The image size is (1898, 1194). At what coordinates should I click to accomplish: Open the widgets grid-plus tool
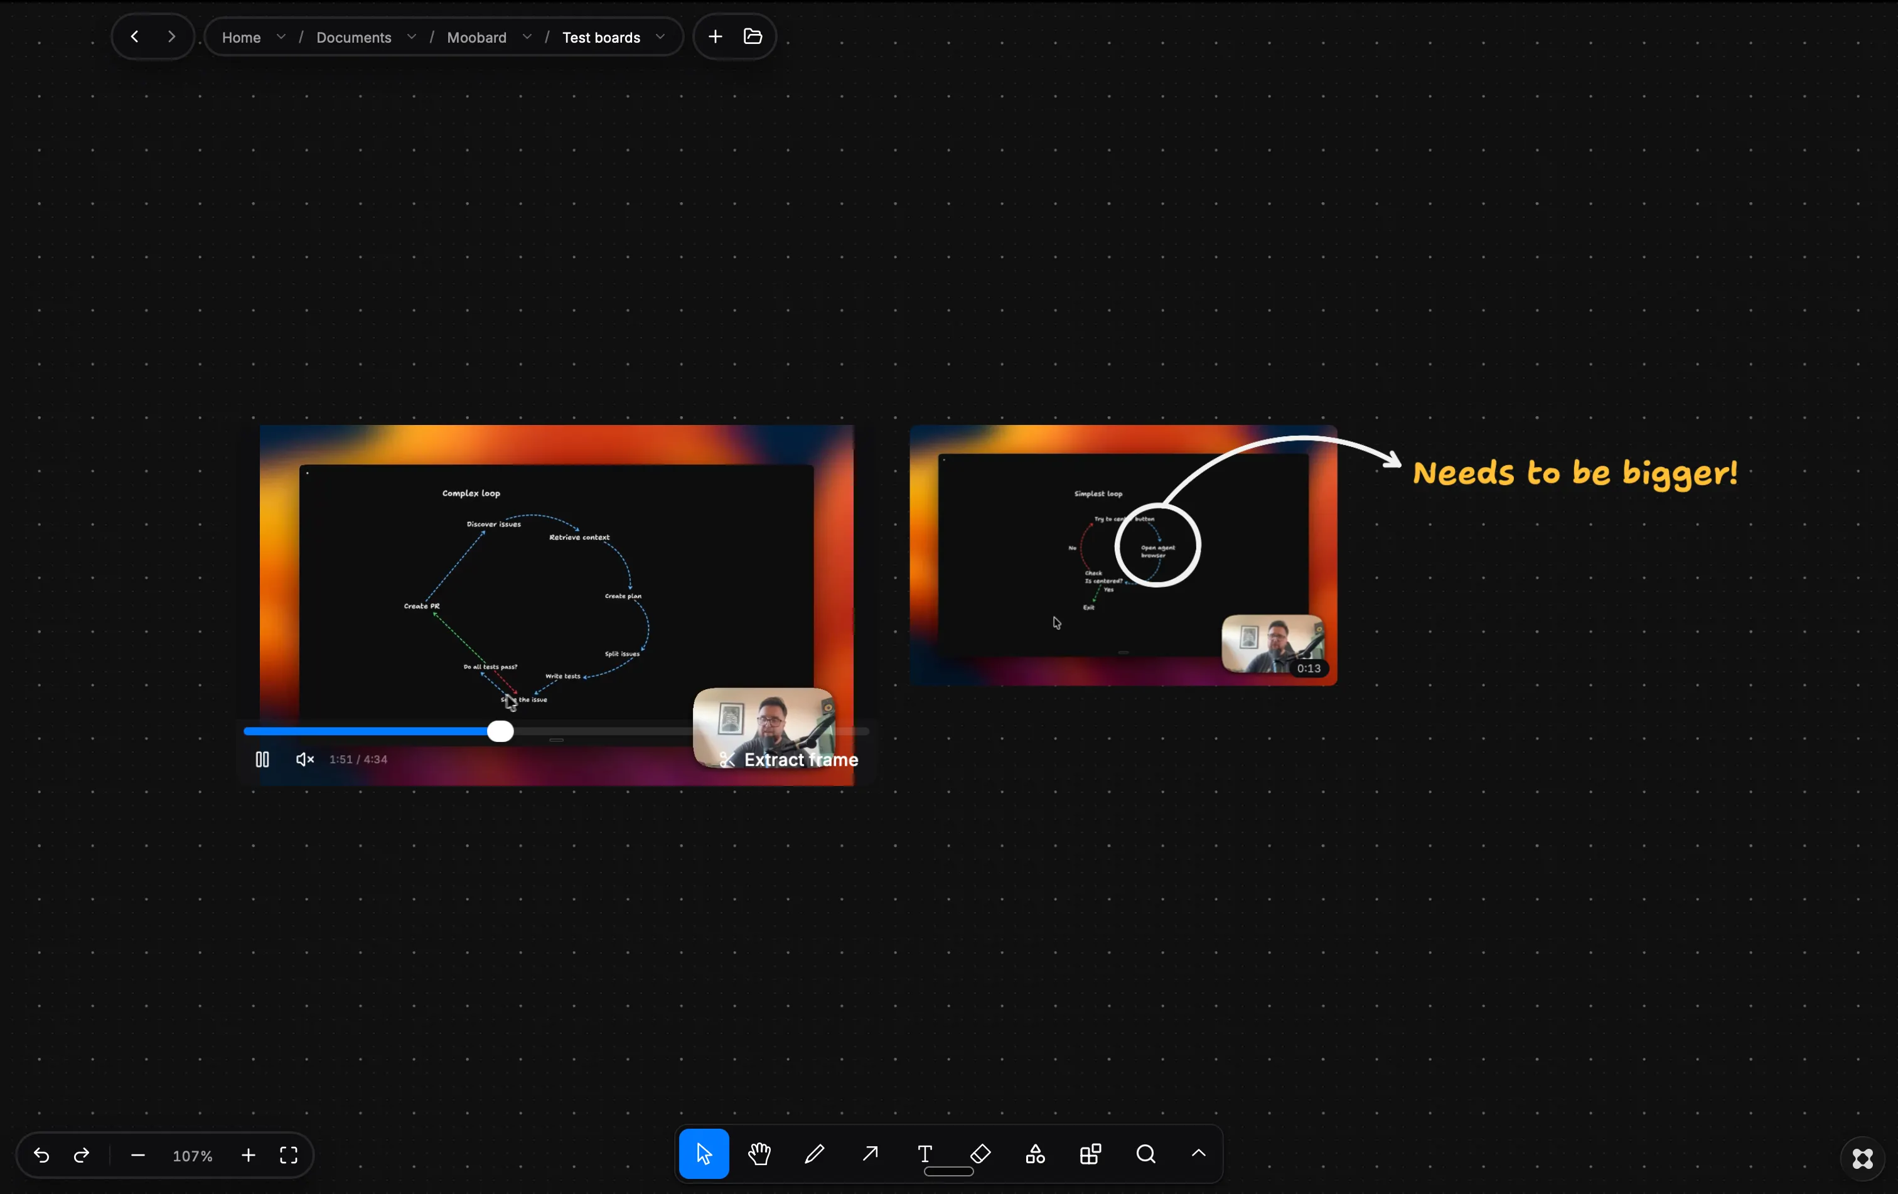(x=1091, y=1154)
